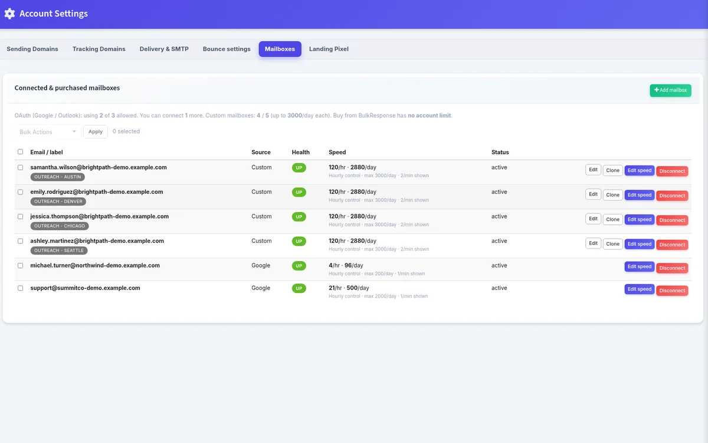The height and width of the screenshot is (443, 708).
Task: Go to the Bounce settings tab
Action: 227,49
